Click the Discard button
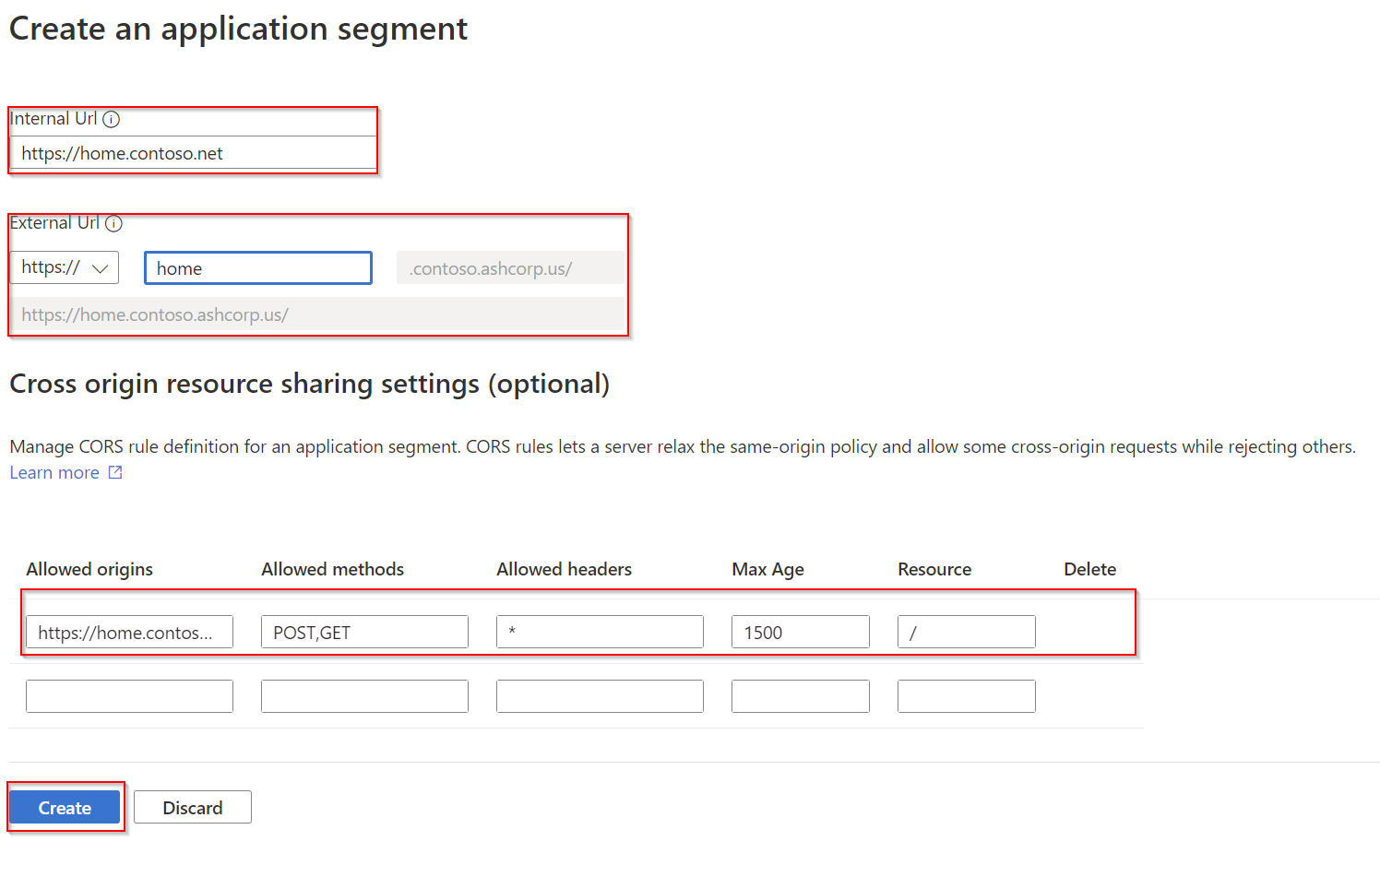 point(192,807)
